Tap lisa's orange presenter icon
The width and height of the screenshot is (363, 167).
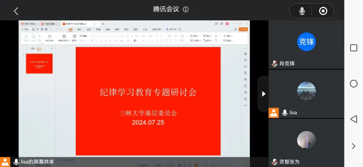(274, 113)
